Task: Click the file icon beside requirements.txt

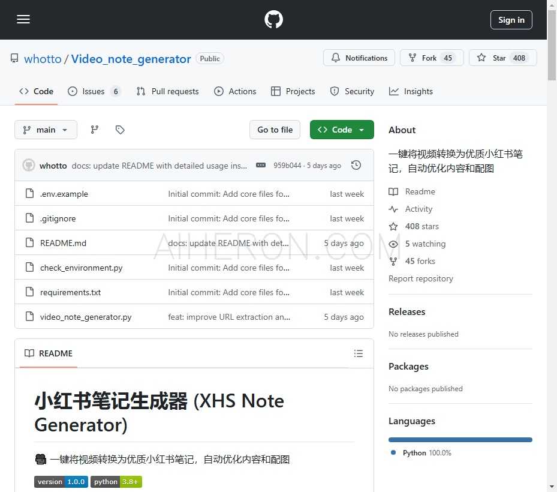Action: [30, 292]
